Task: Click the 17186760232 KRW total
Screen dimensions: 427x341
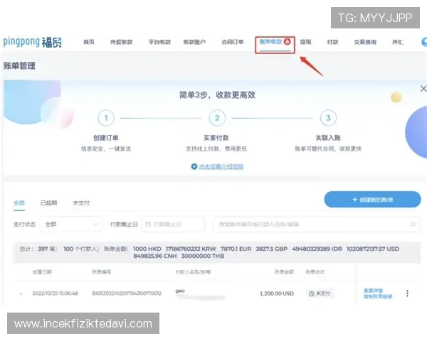Action: pos(191,249)
